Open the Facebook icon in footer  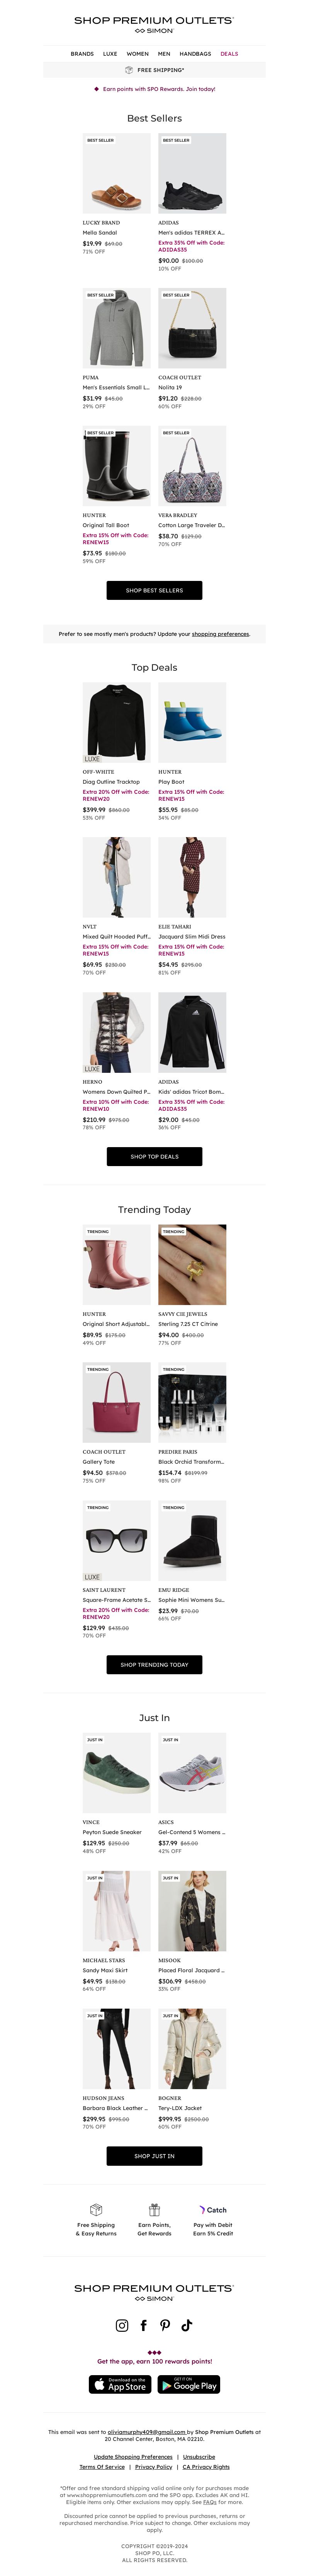144,2325
